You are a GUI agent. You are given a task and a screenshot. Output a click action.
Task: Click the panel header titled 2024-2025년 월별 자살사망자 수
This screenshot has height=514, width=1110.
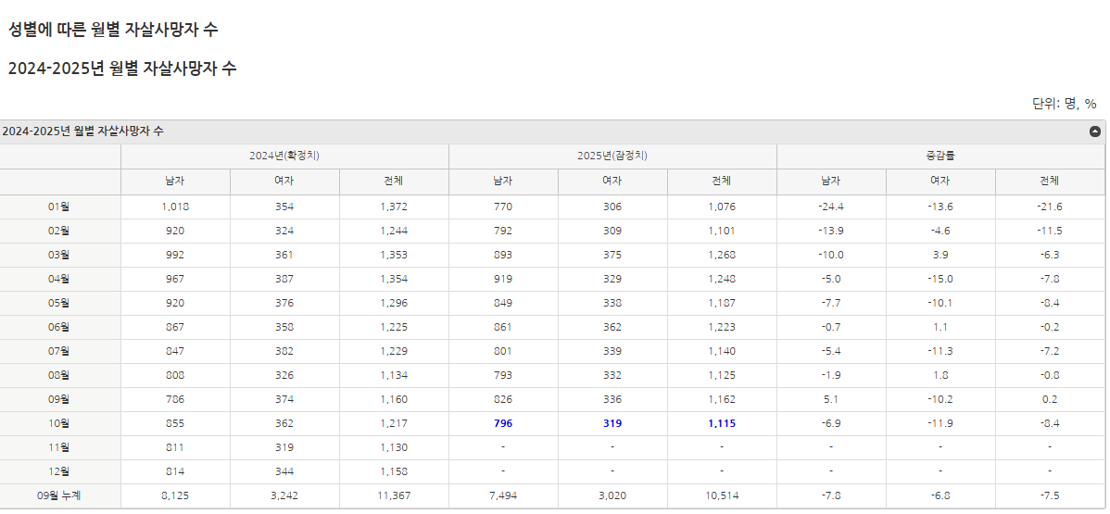pyautogui.click(x=83, y=132)
